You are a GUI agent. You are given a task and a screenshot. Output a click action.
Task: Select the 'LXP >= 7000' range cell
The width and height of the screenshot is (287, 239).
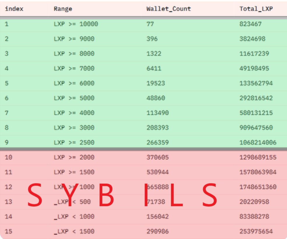click(x=74, y=68)
